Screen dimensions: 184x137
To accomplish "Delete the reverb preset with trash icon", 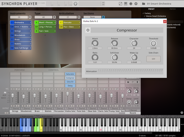I will click(x=137, y=82).
